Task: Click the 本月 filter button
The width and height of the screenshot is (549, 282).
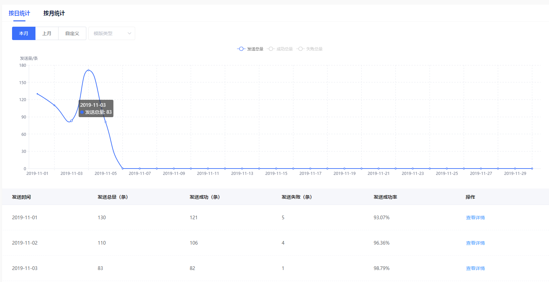Action: [24, 33]
